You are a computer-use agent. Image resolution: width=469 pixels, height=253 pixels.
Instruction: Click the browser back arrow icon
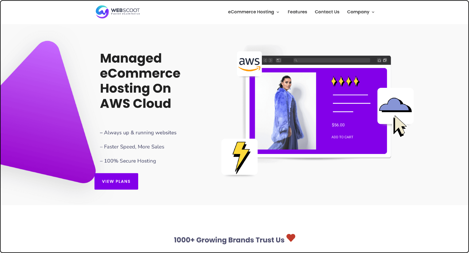click(265, 60)
